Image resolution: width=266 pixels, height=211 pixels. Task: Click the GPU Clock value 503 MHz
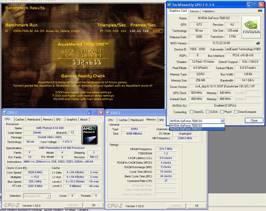point(197,93)
